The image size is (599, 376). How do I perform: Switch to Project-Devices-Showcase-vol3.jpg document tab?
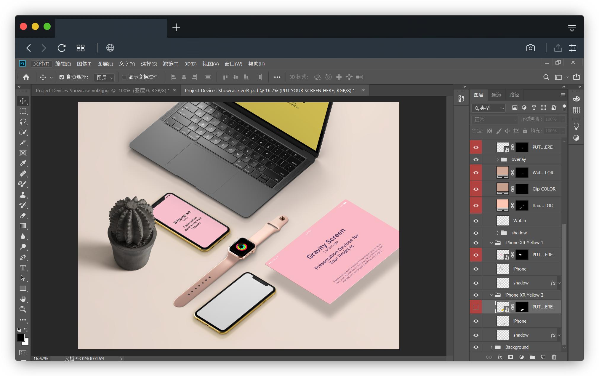pos(102,90)
